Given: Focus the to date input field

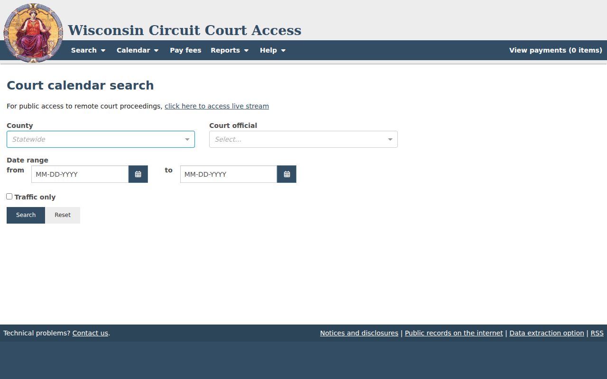Looking at the screenshot, I should pyautogui.click(x=229, y=174).
